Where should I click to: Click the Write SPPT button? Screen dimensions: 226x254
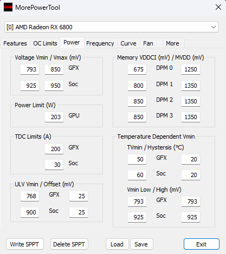pyautogui.click(x=24, y=244)
